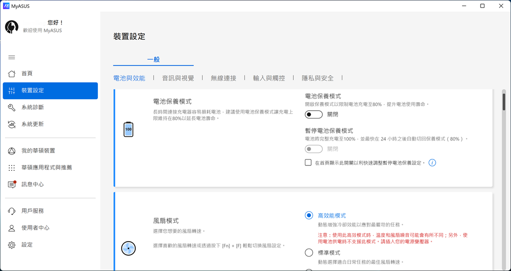Switch to the 音訊與視覺 tab
The image size is (511, 271).
[178, 78]
